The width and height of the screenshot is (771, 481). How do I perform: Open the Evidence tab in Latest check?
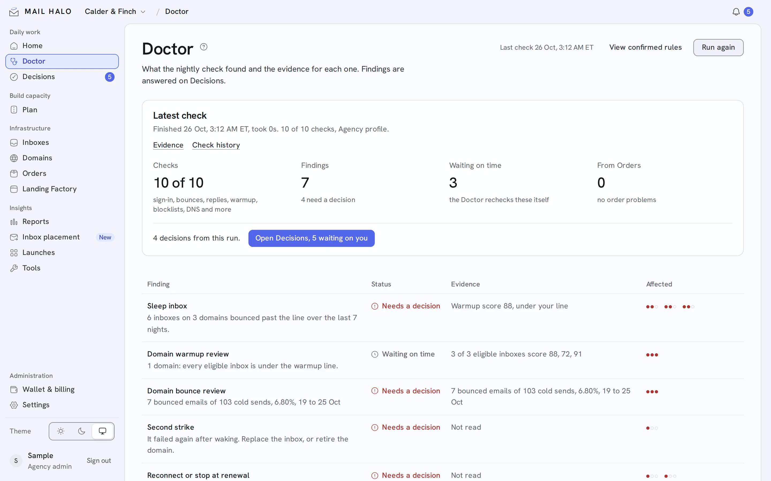click(x=168, y=145)
